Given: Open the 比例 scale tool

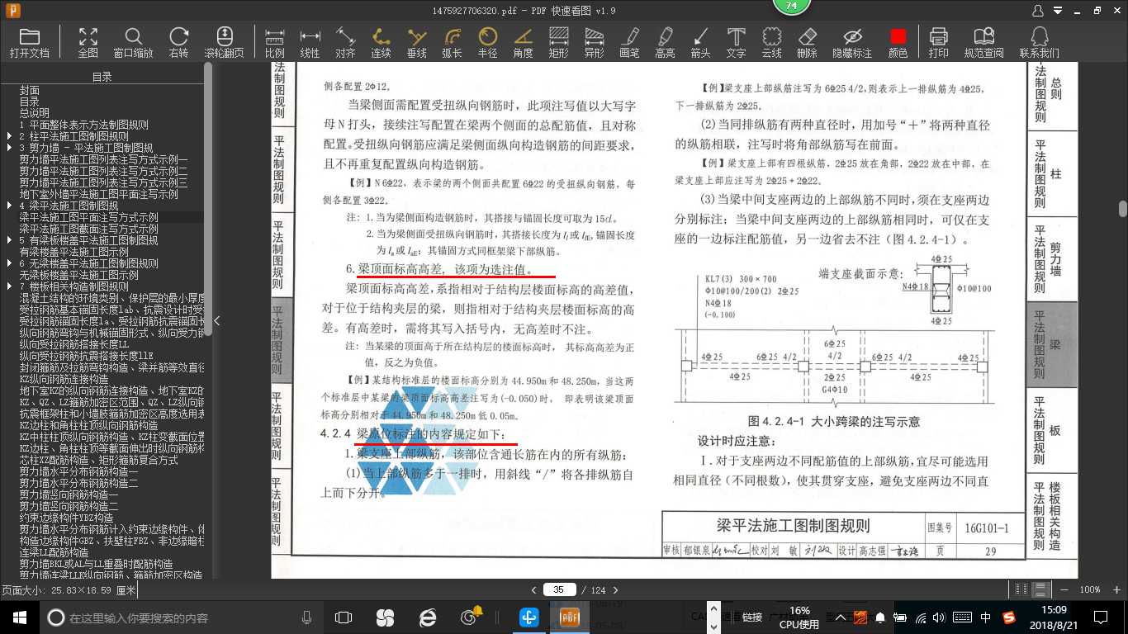Looking at the screenshot, I should 274,42.
